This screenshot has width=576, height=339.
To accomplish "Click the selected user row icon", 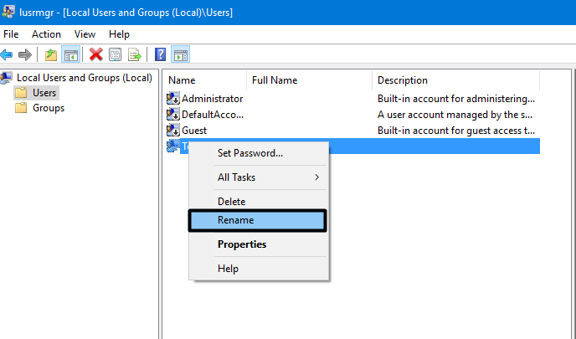I will pyautogui.click(x=173, y=146).
